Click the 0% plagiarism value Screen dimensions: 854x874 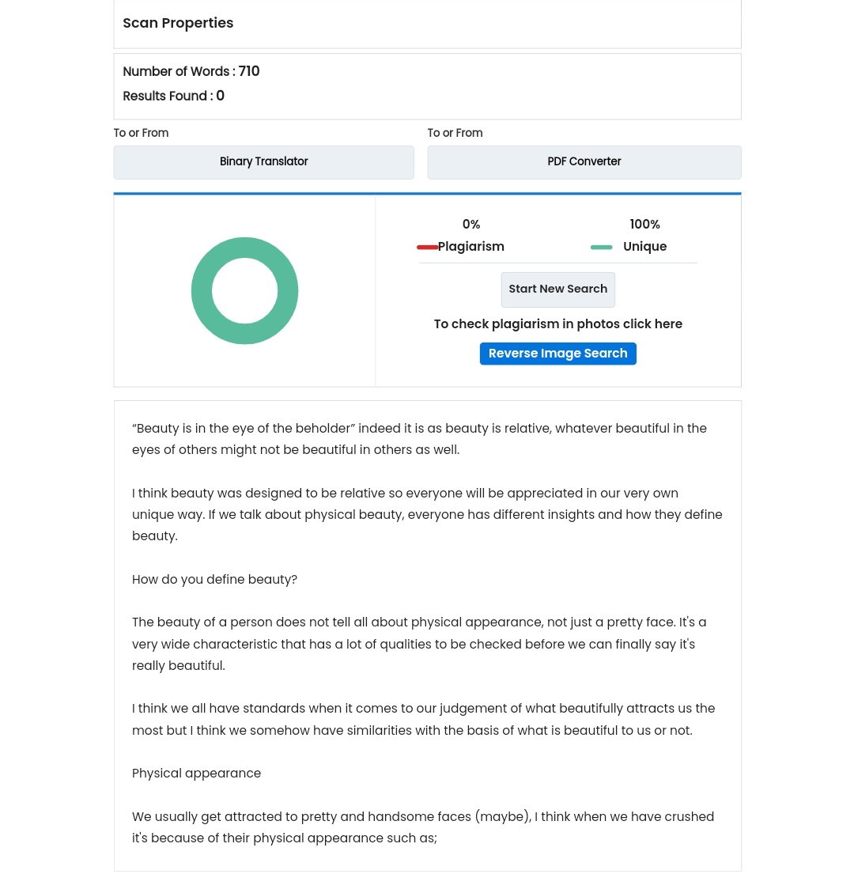coord(470,224)
